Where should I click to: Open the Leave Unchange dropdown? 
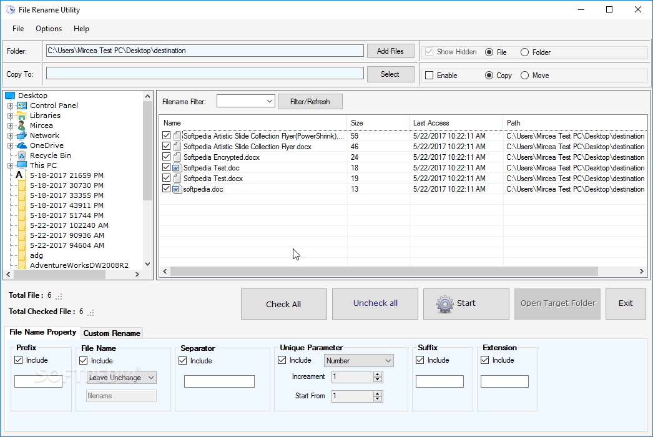pos(151,378)
